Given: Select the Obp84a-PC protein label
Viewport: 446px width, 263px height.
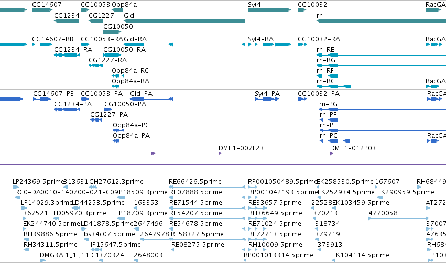Looking at the screenshot, I should [x=131, y=125].
